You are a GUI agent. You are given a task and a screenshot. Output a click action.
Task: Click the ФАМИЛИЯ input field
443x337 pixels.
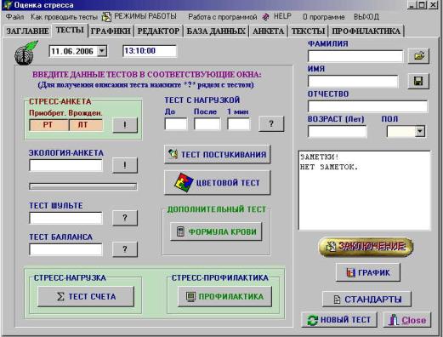(x=355, y=56)
